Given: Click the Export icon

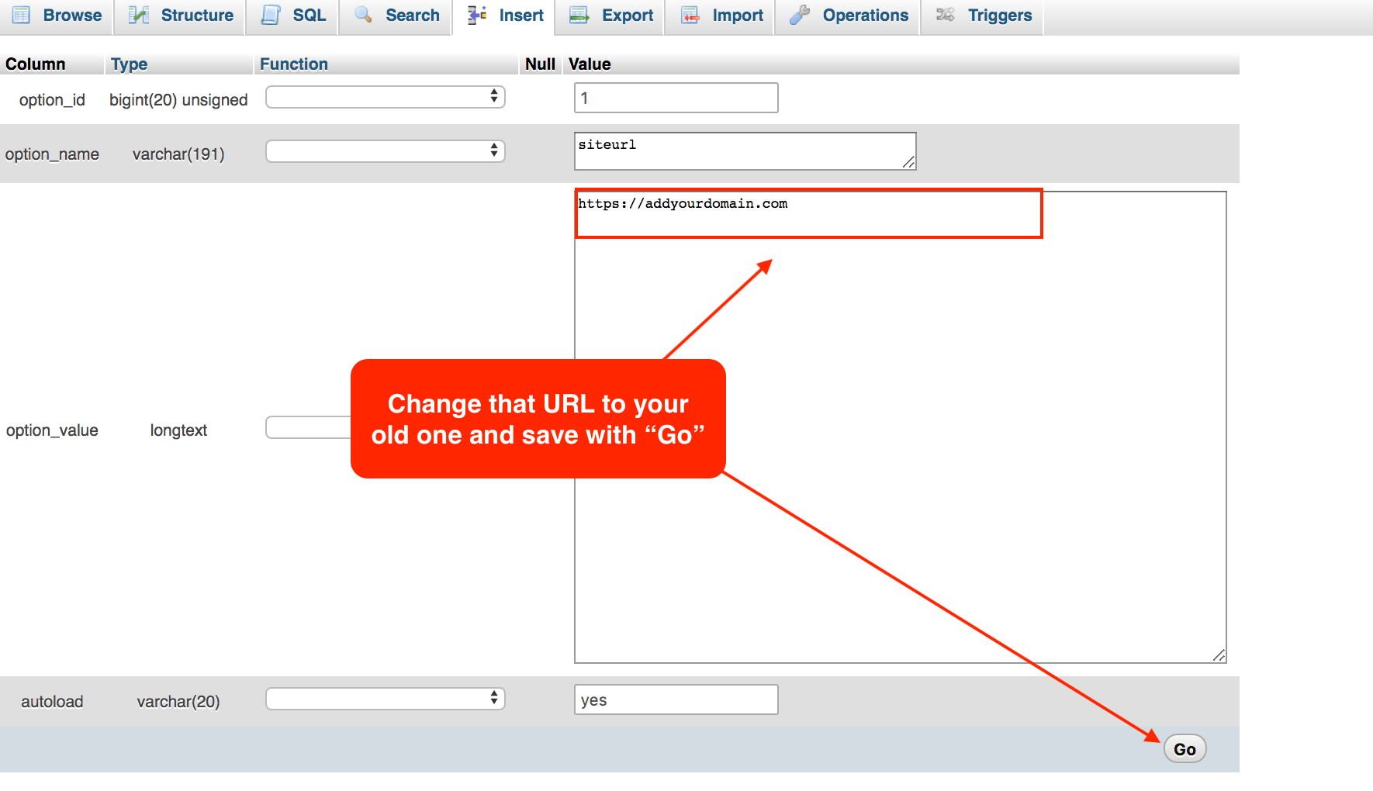Looking at the screenshot, I should click(x=579, y=15).
